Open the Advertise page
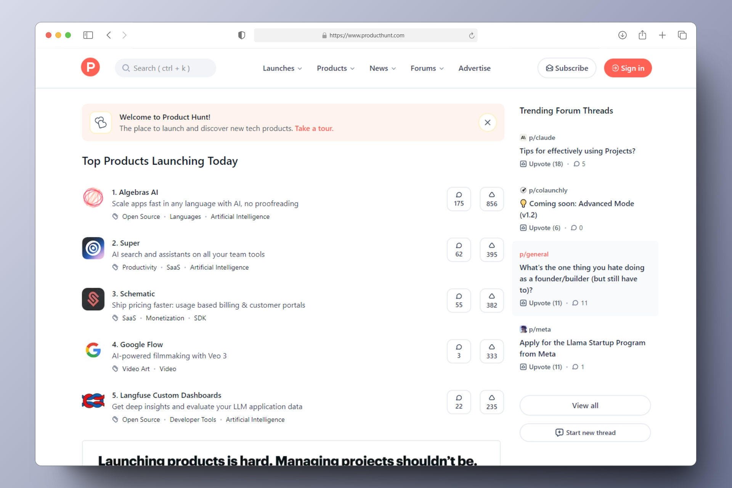The width and height of the screenshot is (732, 488). pos(474,68)
